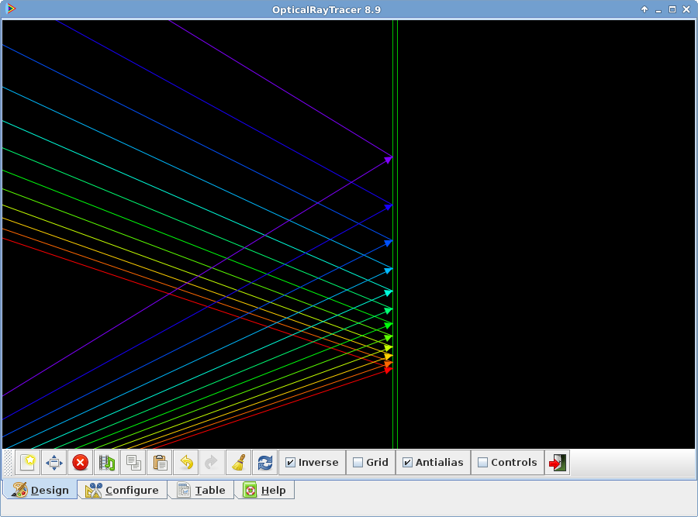Click the duplicate element icon
The height and width of the screenshot is (517, 698).
[x=106, y=462]
